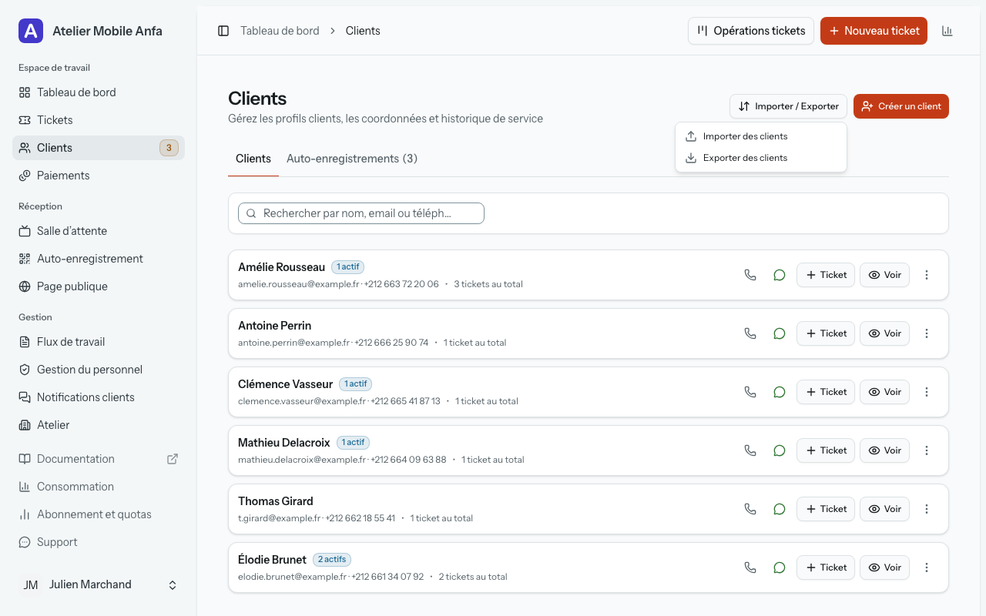Viewport: 986px width, 616px height.
Task: Select the Clients tab
Action: [x=253, y=159]
